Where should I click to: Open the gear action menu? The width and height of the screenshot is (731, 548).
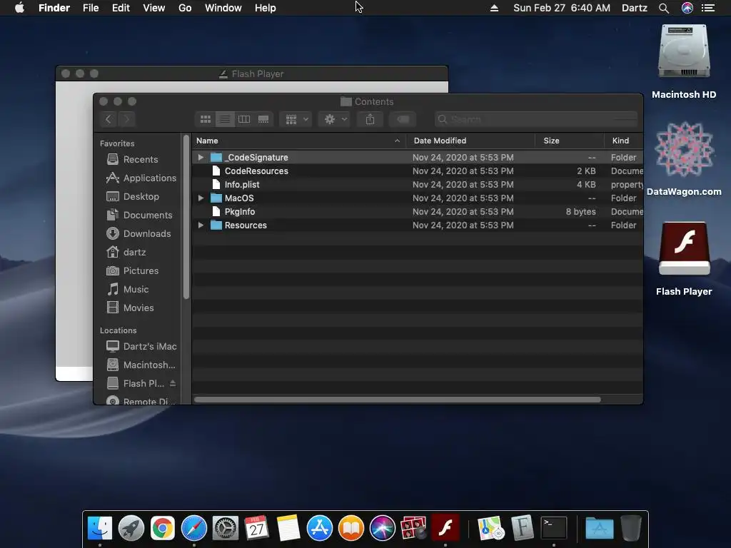(335, 119)
